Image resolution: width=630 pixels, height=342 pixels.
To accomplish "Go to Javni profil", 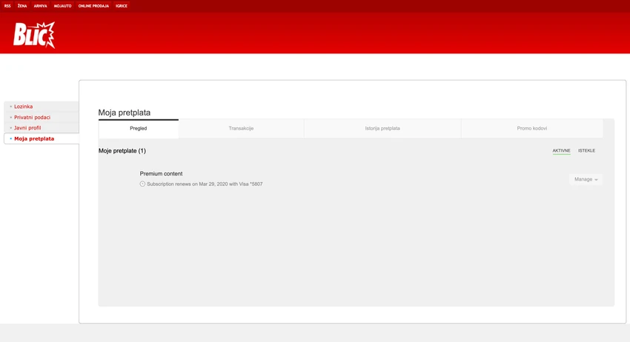I will 27,127.
